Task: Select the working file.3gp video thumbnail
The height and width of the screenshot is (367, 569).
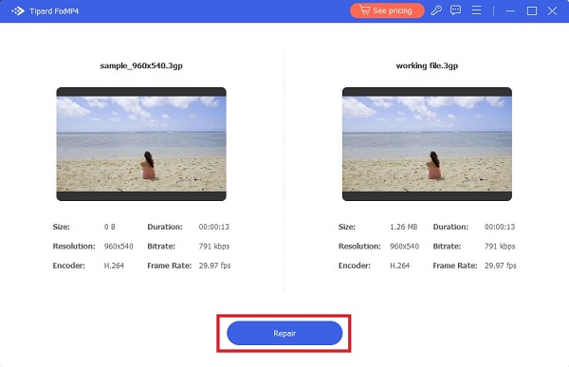Action: click(427, 144)
